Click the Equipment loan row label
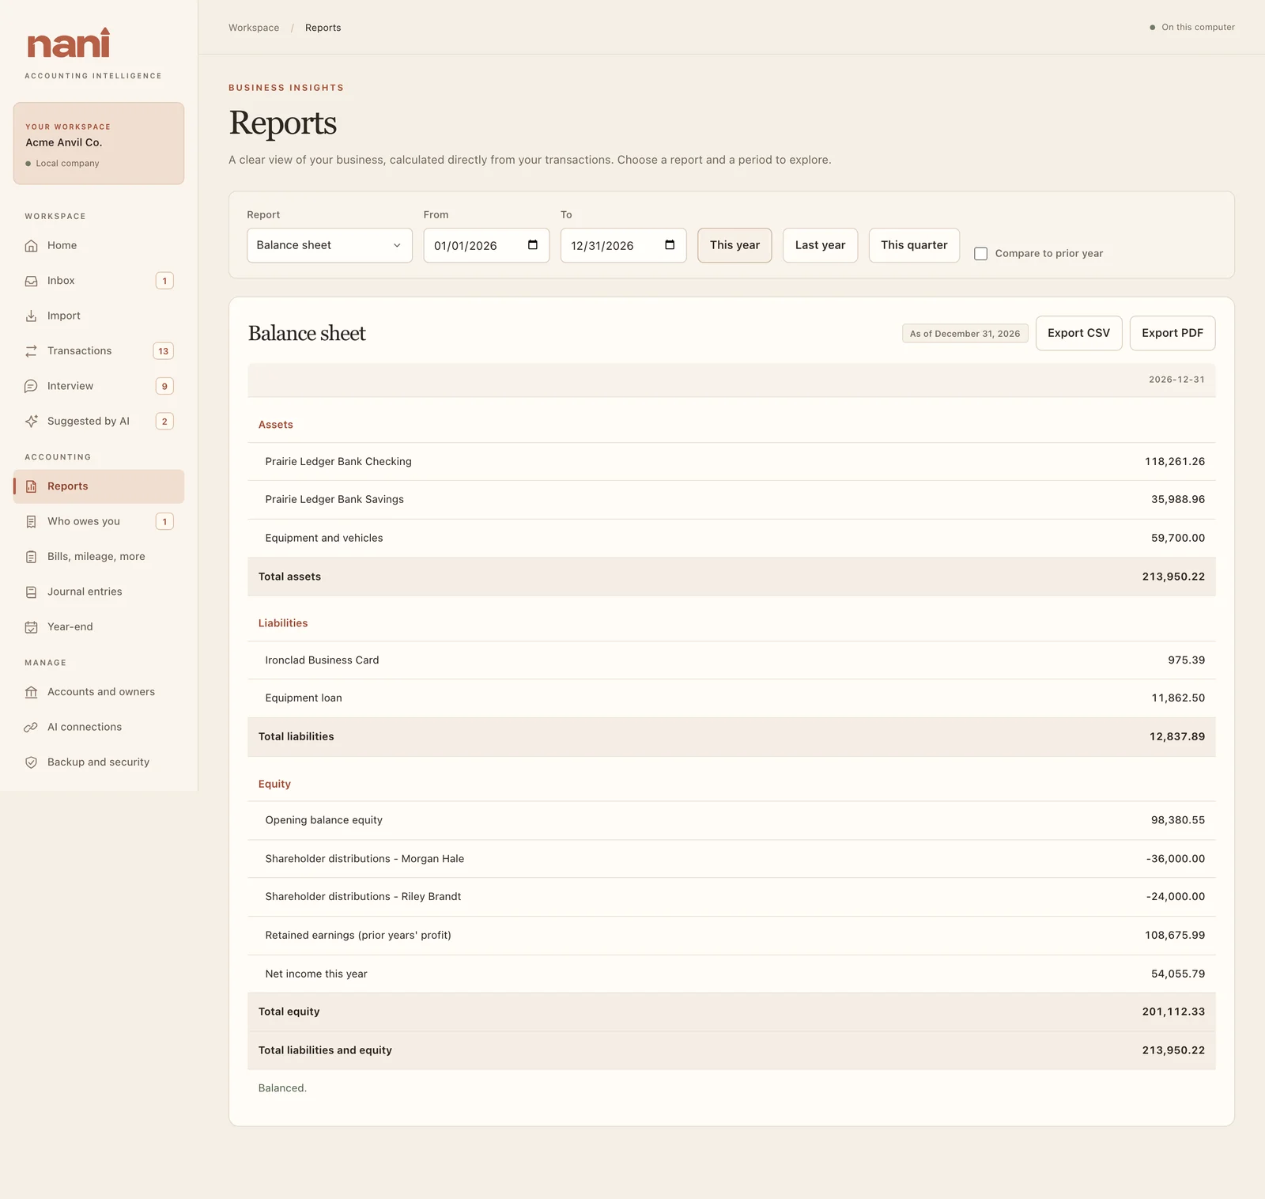 click(x=304, y=698)
